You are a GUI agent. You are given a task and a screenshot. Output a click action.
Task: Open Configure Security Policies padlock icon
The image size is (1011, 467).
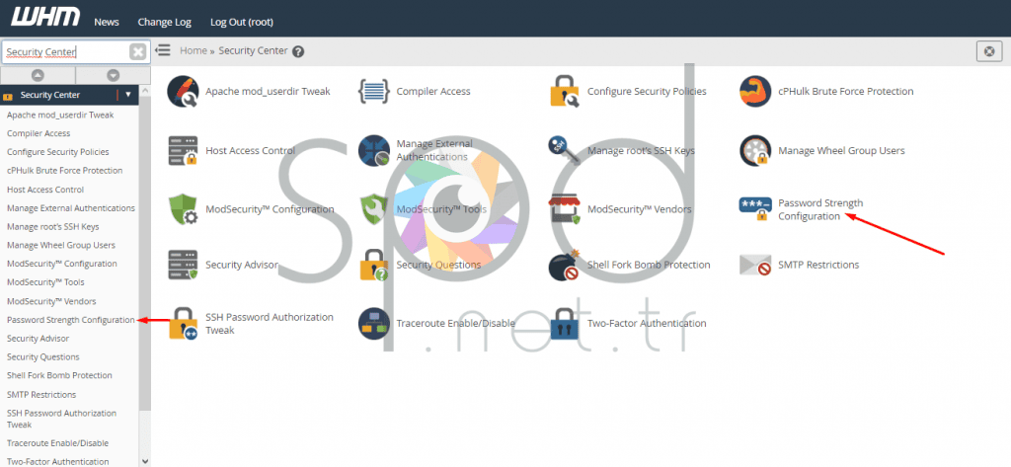point(564,92)
